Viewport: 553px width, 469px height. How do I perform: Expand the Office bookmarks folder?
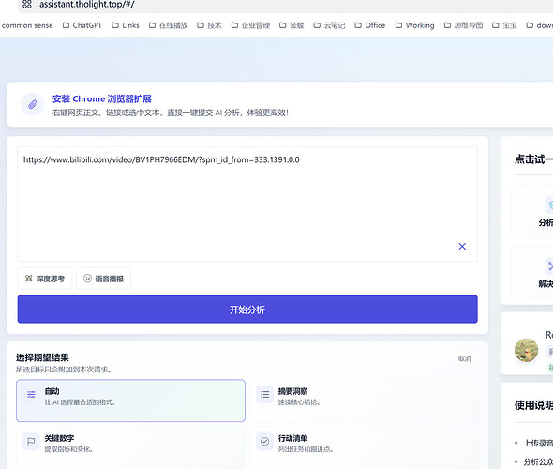click(369, 25)
